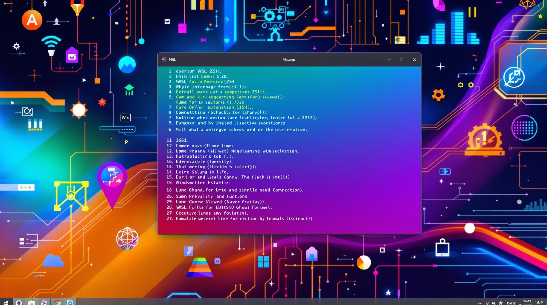Launch the colorful paint app in taskbar
This screenshot has height=305, width=547.
coord(44,303)
